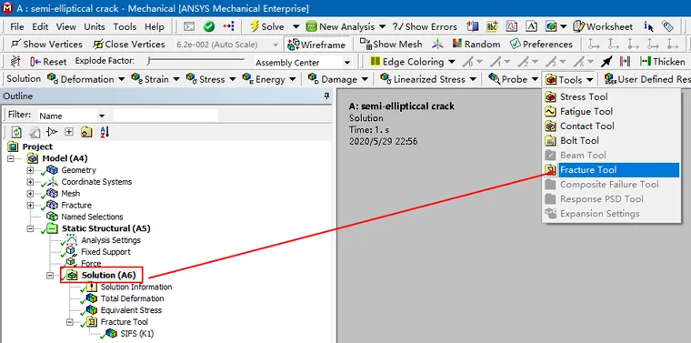Collapse the Model (A4) node
The image size is (691, 343).
pyautogui.click(x=11, y=158)
